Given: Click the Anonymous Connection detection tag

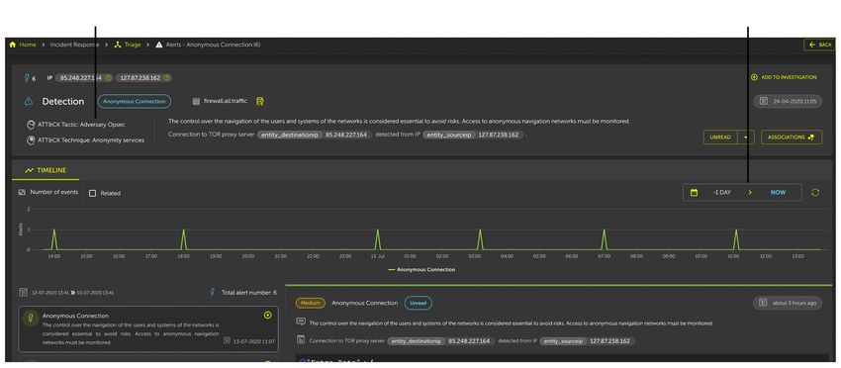Looking at the screenshot, I should (135, 101).
